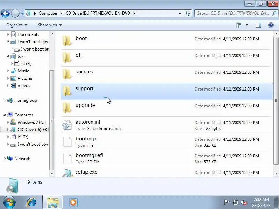Select the Music library icon
Image resolution: width=279 pixels, height=209 pixels.
(13, 71)
